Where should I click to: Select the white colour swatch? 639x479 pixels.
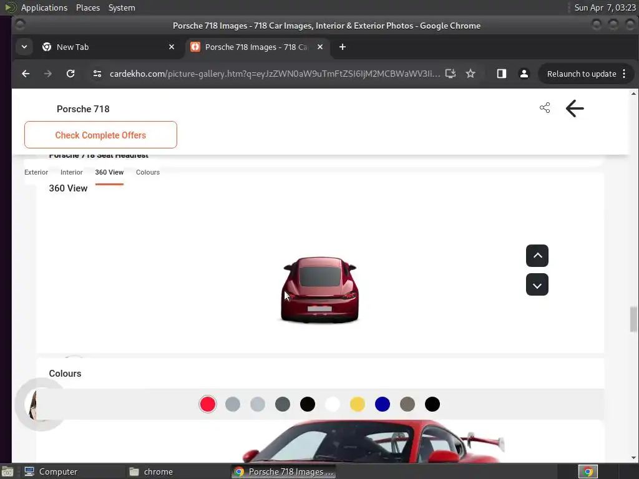[x=333, y=404]
